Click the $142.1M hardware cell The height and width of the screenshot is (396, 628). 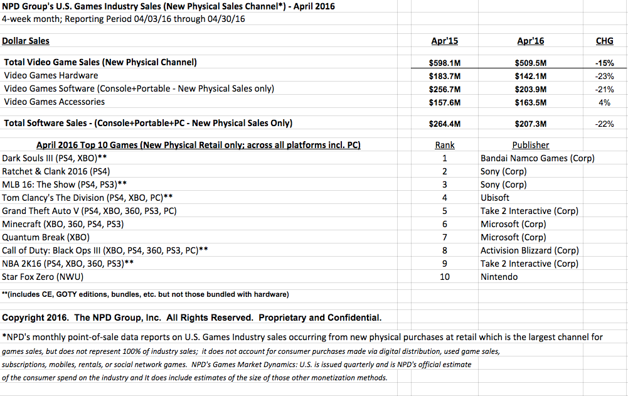click(x=531, y=76)
